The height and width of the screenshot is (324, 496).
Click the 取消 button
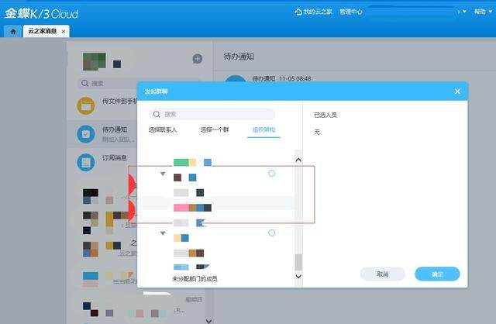point(383,274)
